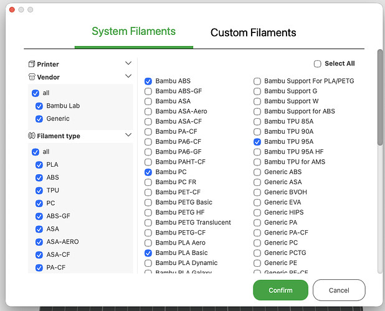Enable Generic BVOH filament
The image size is (385, 311).
(x=257, y=192)
